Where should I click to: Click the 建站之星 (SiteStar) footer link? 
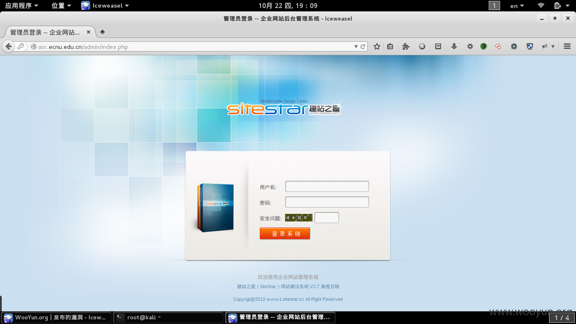(288, 286)
